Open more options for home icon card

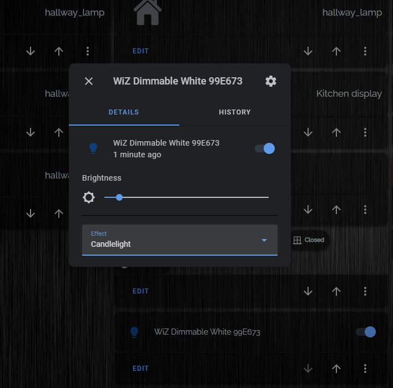click(365, 51)
